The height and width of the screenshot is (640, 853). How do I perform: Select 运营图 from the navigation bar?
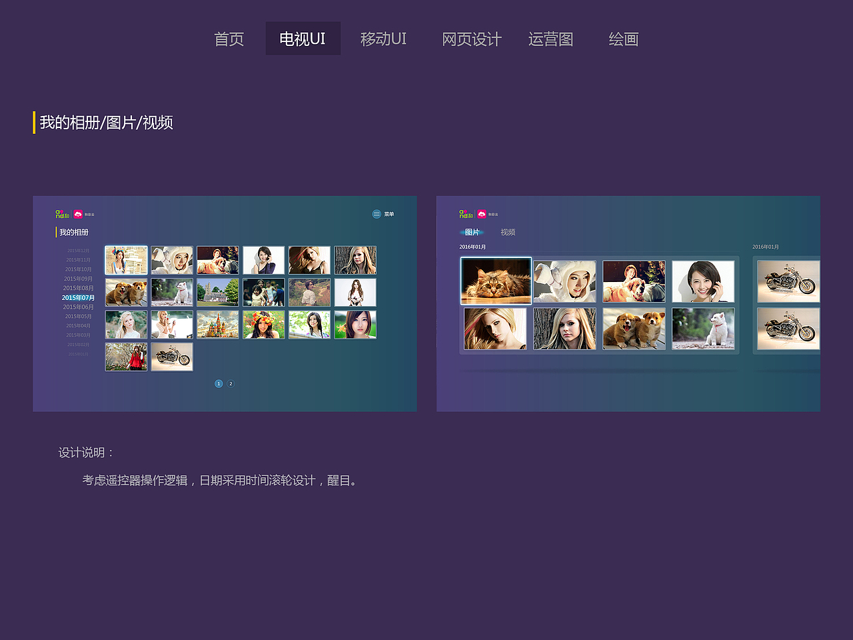pyautogui.click(x=551, y=39)
